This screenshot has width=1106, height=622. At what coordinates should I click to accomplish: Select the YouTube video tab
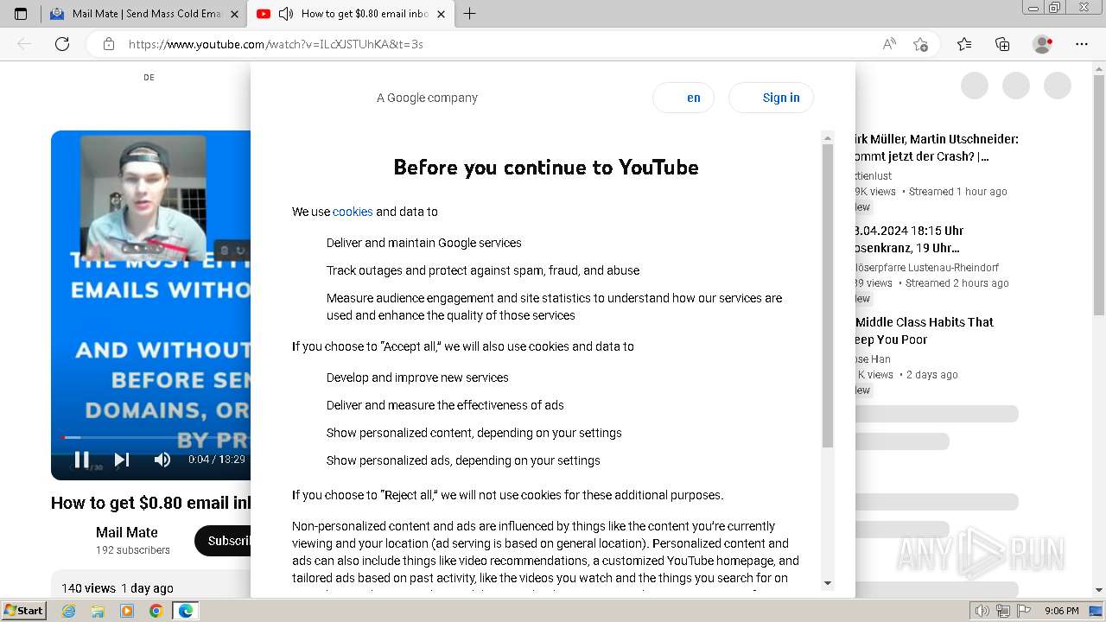click(x=350, y=14)
